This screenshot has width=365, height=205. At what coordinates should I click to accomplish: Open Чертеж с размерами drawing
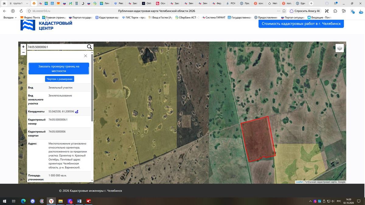(60, 79)
